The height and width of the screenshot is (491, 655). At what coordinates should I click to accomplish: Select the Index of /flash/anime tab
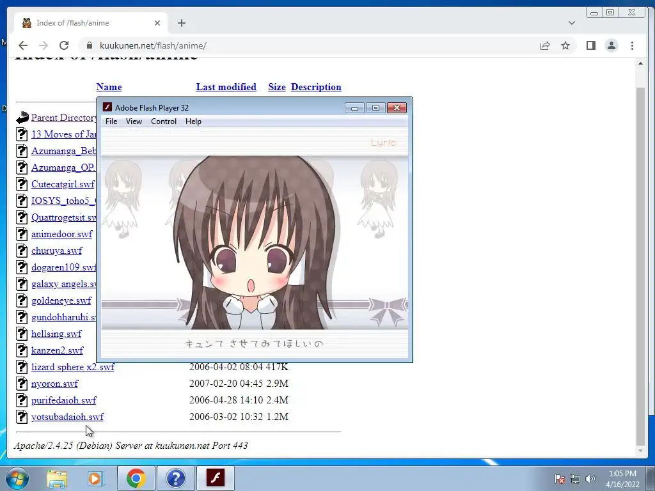click(x=90, y=23)
